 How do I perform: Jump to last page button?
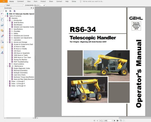[x=118, y=120]
